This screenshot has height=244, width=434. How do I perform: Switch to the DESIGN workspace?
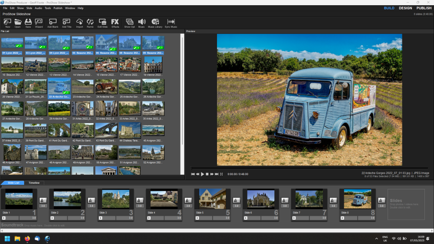[x=405, y=8]
